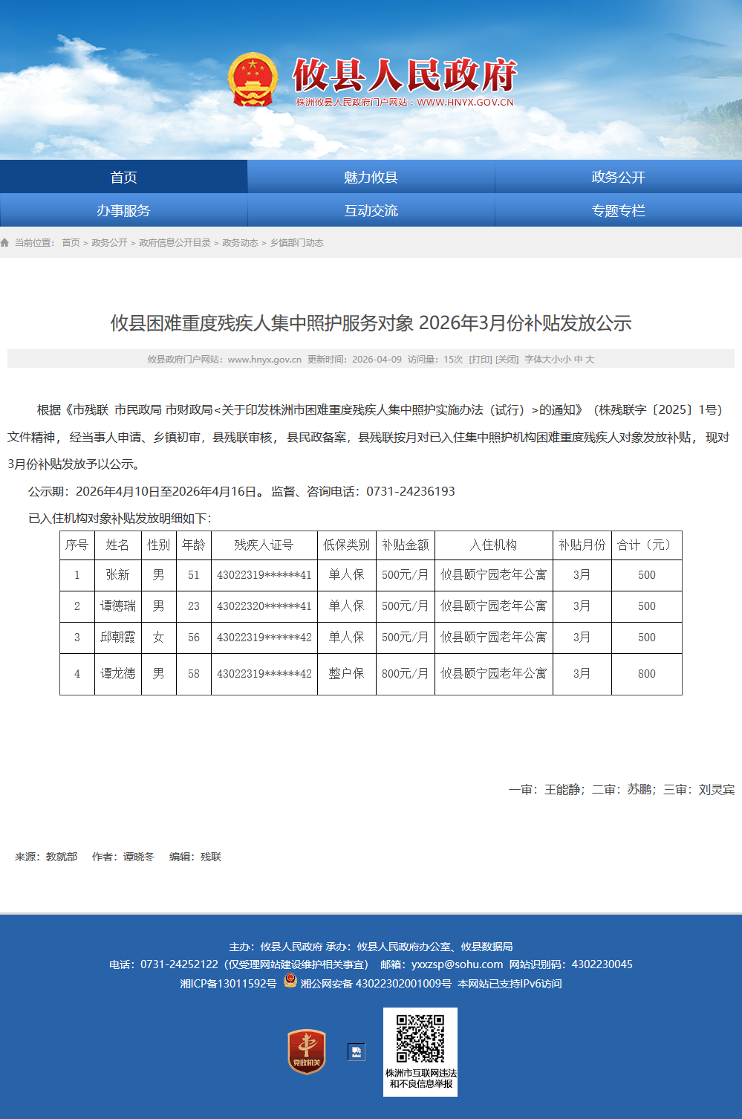The width and height of the screenshot is (742, 1119).
Task: Open the 专题专栏 menu item
Action: pyautogui.click(x=618, y=210)
